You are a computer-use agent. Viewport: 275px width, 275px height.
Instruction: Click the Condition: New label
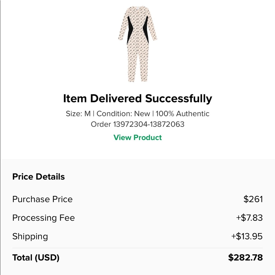(123, 114)
